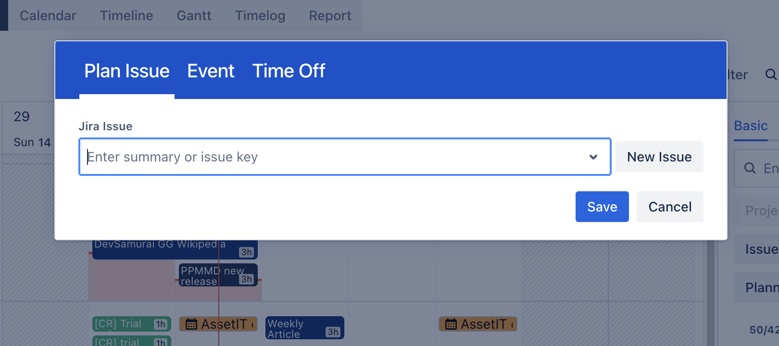Focus the Jira Issue summary input field
779x346 pixels.
tap(332, 157)
